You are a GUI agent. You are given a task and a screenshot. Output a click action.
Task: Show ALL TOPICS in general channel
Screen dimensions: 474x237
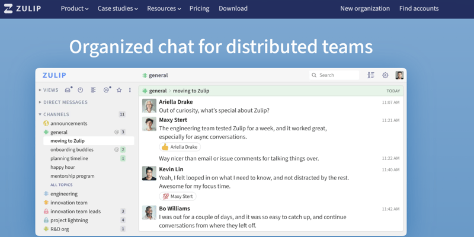[x=62, y=185]
